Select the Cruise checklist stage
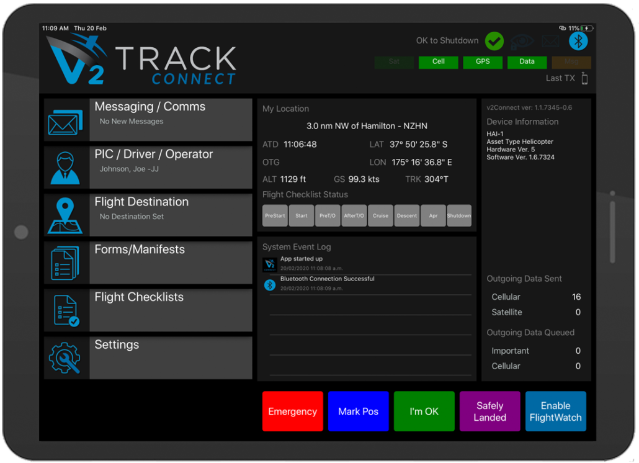Screen dimensions: 639x463 (380, 215)
